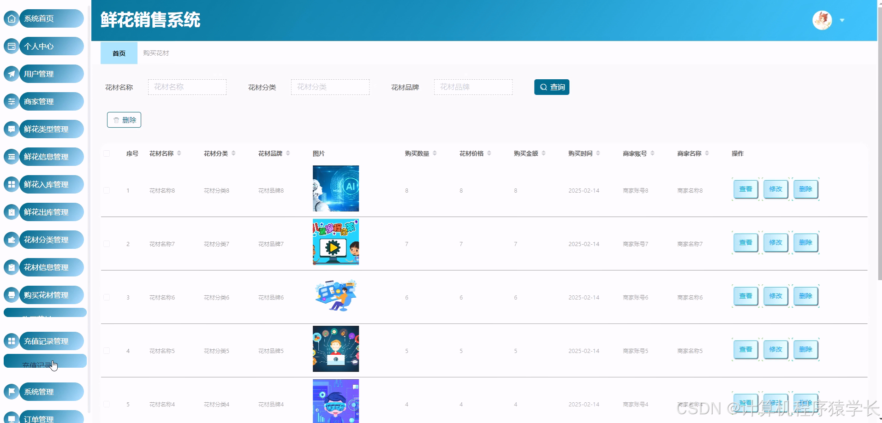
Task: Sort table by 花材名称 column arrow
Action: click(179, 153)
